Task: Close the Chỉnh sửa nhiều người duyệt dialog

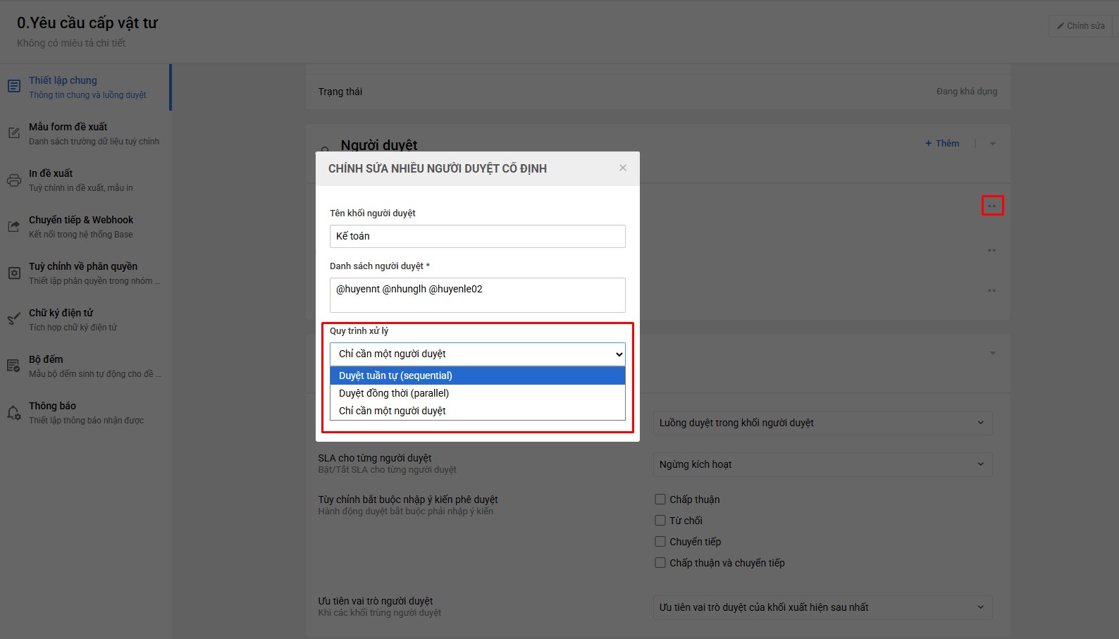Action: pos(623,168)
